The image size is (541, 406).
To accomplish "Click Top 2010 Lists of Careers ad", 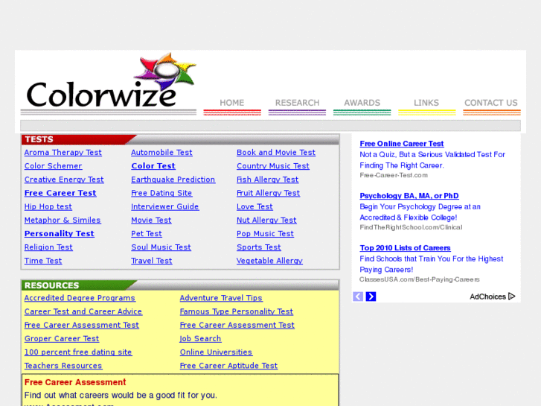I will (405, 248).
